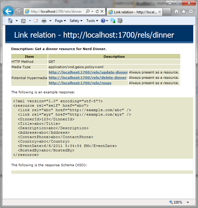Minimize the browser window
198x208 pixels.
pyautogui.click(x=170, y=3)
